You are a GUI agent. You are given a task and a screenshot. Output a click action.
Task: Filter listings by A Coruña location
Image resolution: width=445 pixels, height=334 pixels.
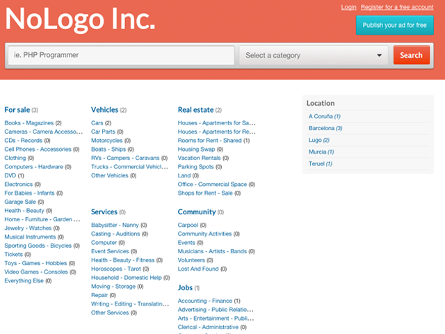[x=321, y=116]
